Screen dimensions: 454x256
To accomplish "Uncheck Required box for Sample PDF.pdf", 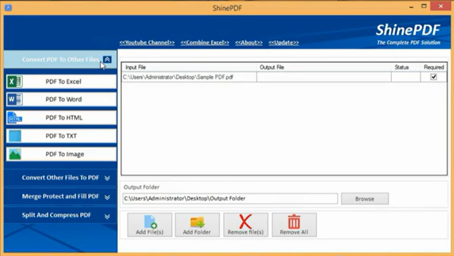I will click(433, 77).
